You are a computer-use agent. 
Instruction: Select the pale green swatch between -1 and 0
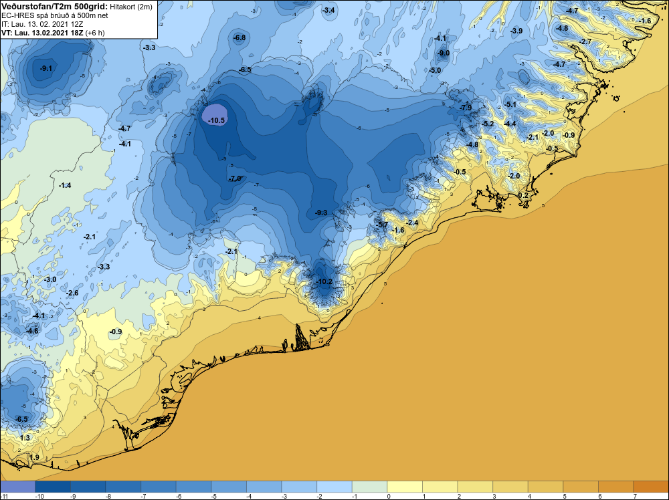click(x=370, y=487)
